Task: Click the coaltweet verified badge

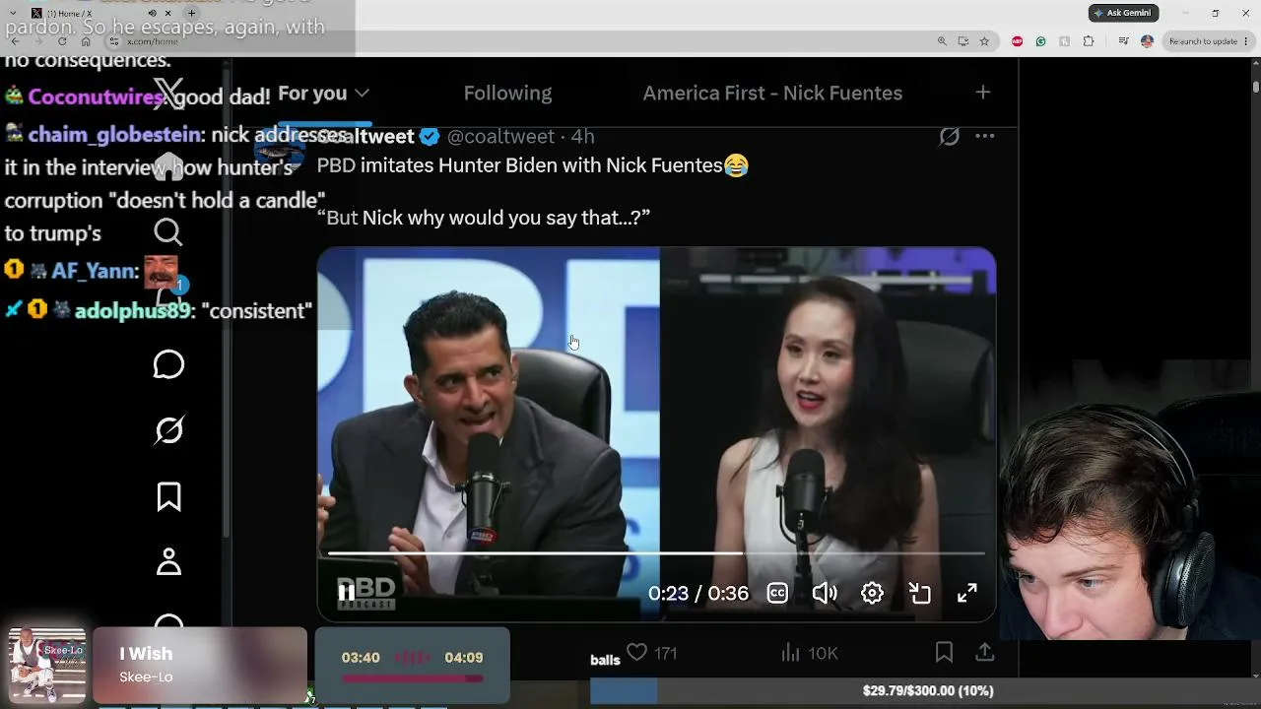Action: point(430,137)
